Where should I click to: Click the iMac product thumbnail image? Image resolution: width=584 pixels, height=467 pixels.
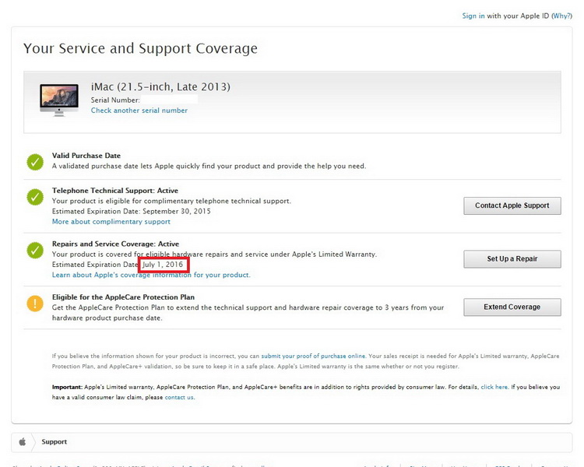[x=59, y=99]
